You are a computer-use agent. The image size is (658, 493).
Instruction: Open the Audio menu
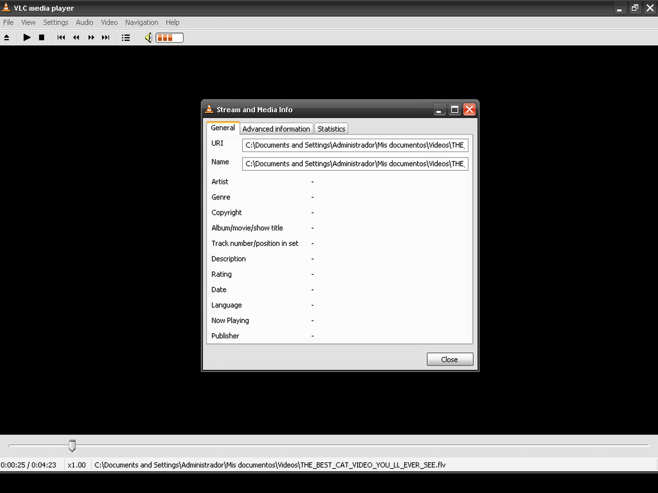pyautogui.click(x=85, y=23)
